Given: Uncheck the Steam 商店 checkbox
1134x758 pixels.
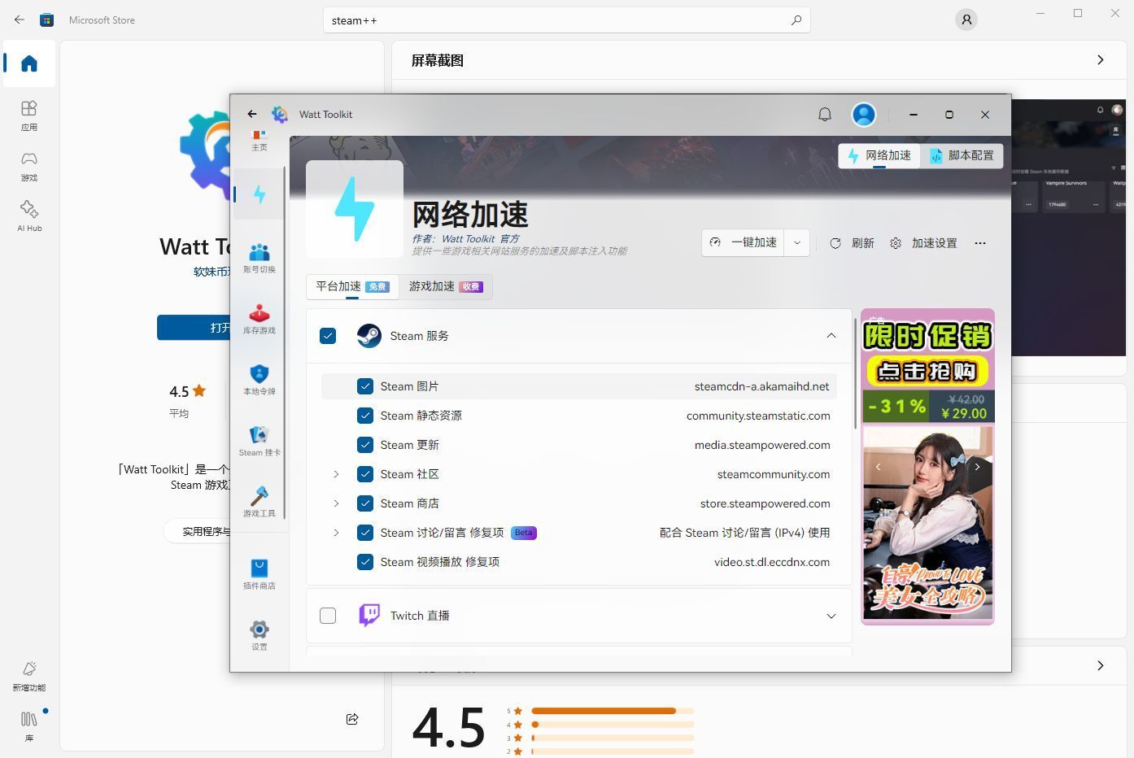Looking at the screenshot, I should [365, 503].
